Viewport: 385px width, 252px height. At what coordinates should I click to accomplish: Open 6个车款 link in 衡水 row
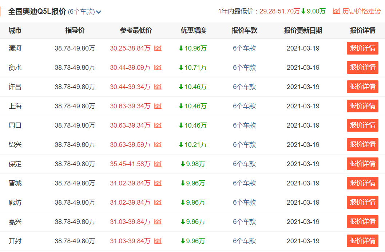pos(244,68)
